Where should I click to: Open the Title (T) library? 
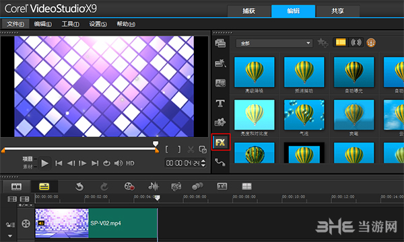(220, 104)
